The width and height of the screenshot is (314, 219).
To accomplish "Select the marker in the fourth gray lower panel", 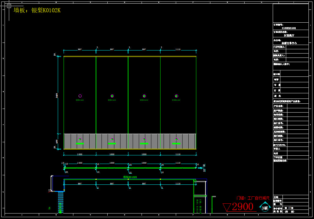I will point(176,139).
